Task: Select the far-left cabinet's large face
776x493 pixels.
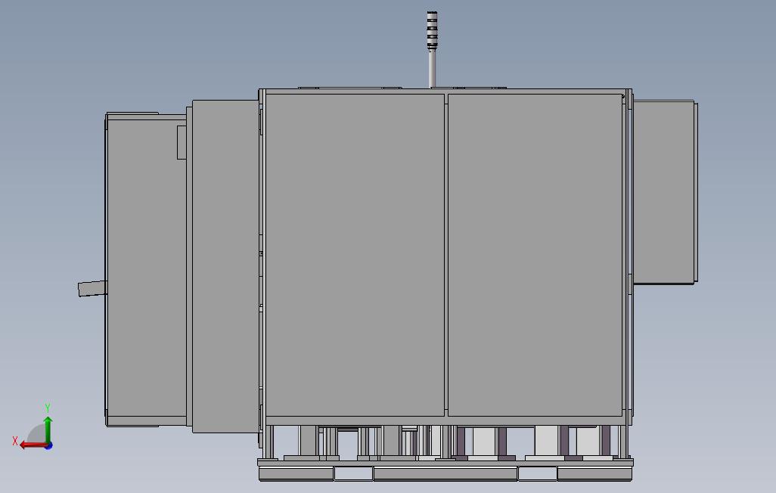Action: pyautogui.click(x=147, y=267)
